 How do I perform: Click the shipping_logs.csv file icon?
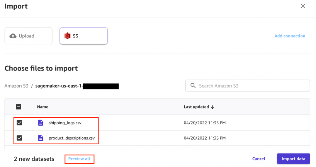[41, 123]
